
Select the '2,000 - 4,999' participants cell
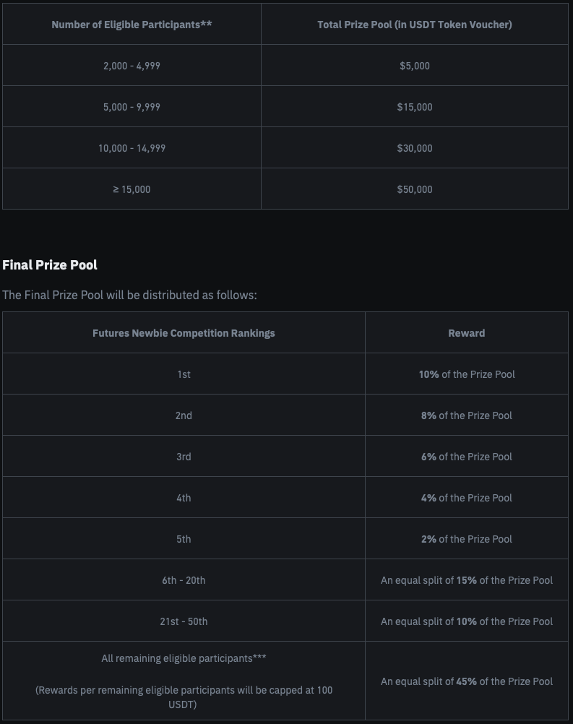click(132, 66)
